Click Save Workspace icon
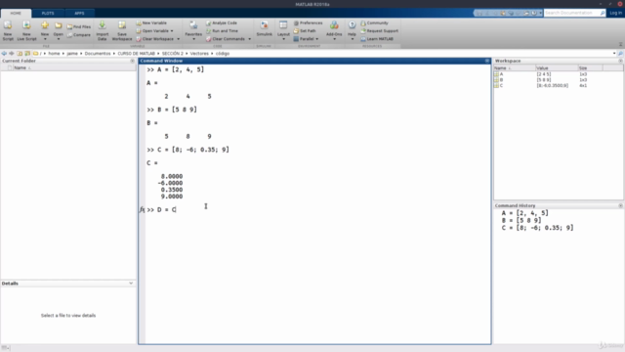The height and width of the screenshot is (352, 625). [122, 30]
